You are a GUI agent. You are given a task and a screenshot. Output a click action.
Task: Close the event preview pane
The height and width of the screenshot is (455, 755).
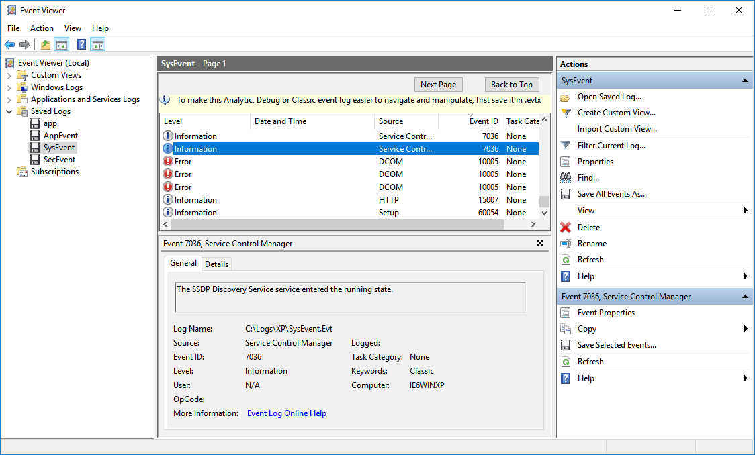point(540,244)
